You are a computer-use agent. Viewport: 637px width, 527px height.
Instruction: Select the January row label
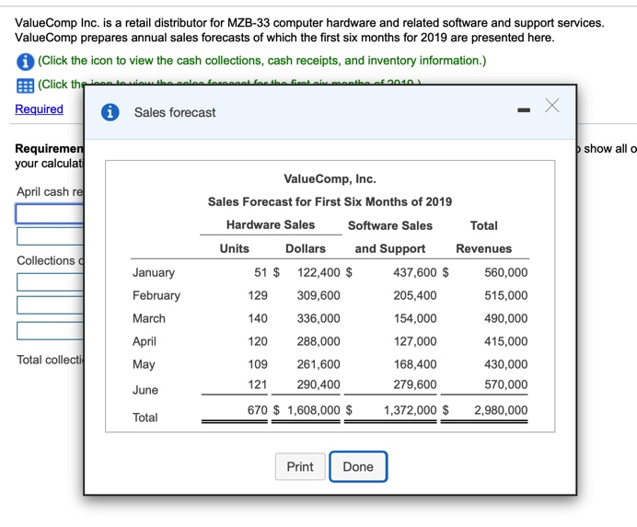[154, 272]
